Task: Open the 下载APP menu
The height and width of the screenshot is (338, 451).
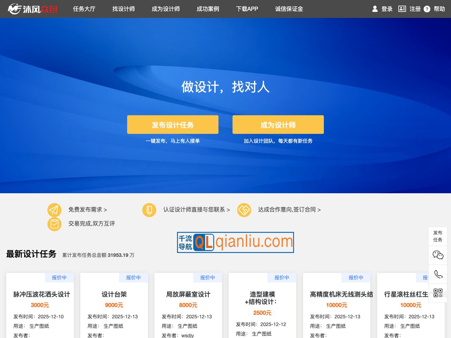Action: pos(247,9)
